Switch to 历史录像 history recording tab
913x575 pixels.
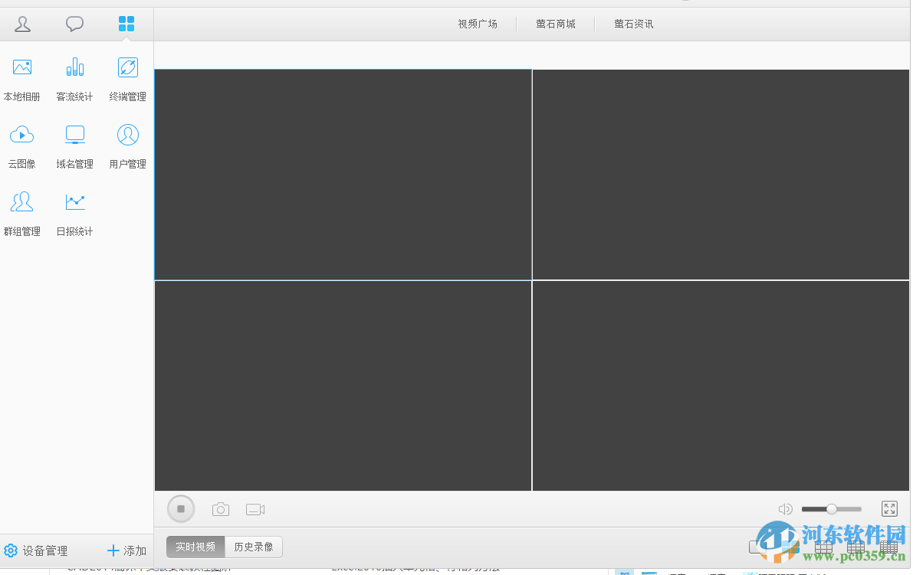click(x=253, y=547)
